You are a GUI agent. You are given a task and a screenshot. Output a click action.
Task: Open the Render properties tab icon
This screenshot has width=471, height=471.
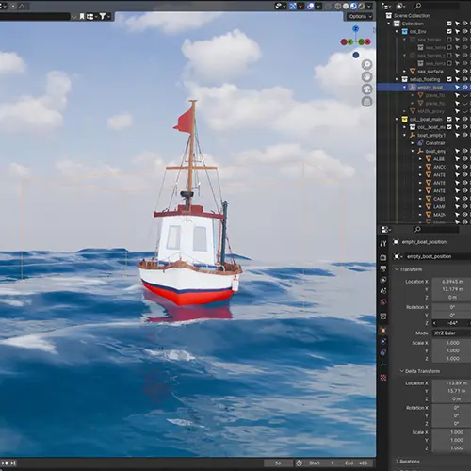click(x=383, y=257)
